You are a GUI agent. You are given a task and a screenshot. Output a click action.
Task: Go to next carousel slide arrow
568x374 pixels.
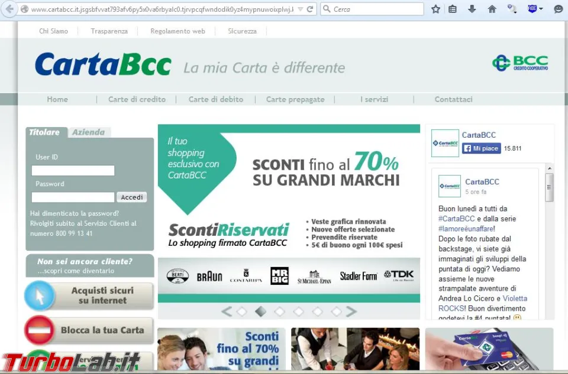point(351,311)
